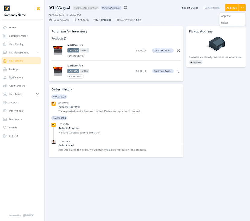This screenshot has width=250, height=221.
Task: Open Notifications from the bell icon
Action: [5, 77]
